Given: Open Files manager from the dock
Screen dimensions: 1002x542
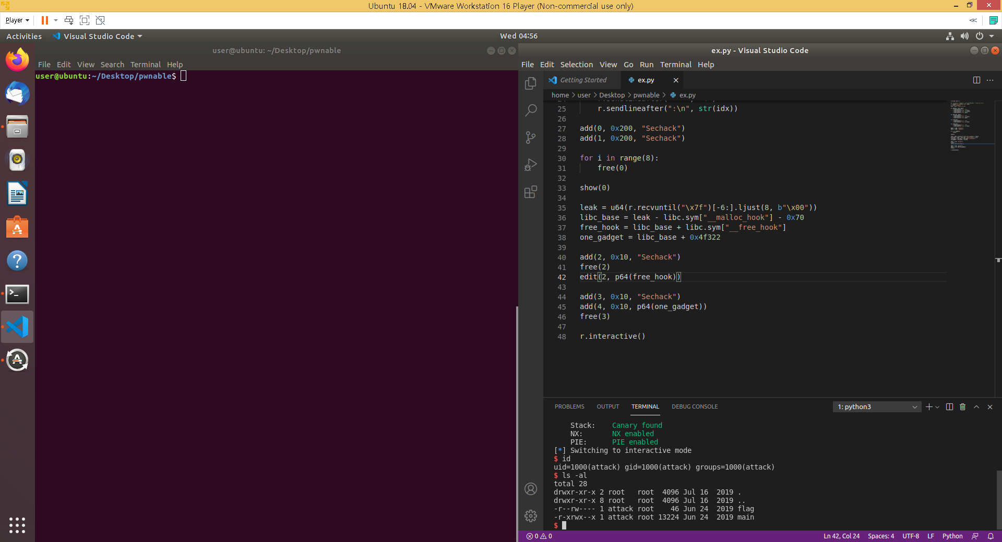Looking at the screenshot, I should (17, 127).
